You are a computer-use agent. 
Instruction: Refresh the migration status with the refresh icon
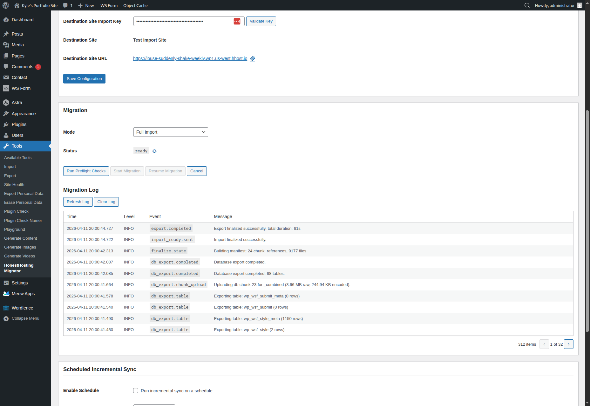click(x=154, y=151)
